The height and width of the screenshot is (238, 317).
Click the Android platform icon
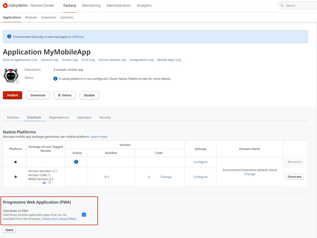click(15, 177)
